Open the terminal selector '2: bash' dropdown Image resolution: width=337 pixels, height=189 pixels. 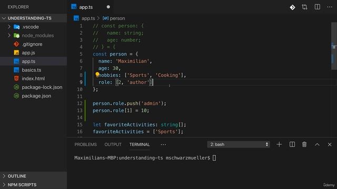[x=239, y=144]
